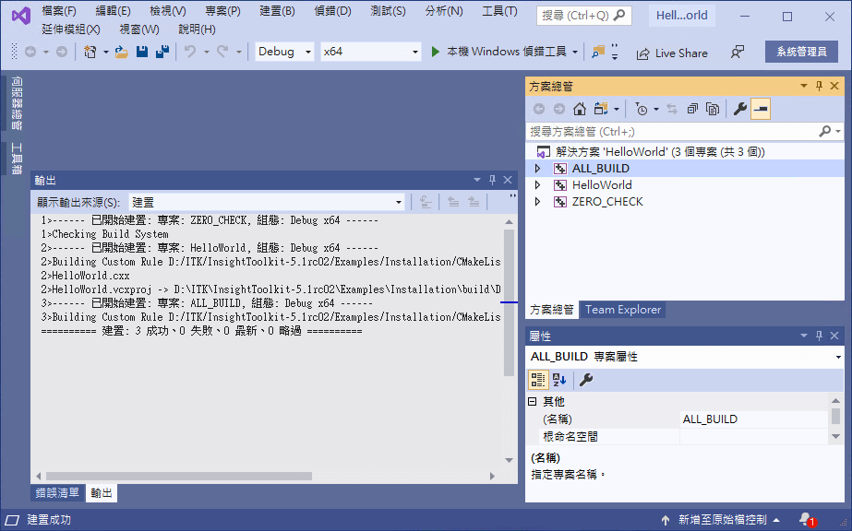Click Solution Explorer home icon
The image size is (852, 531).
[579, 109]
